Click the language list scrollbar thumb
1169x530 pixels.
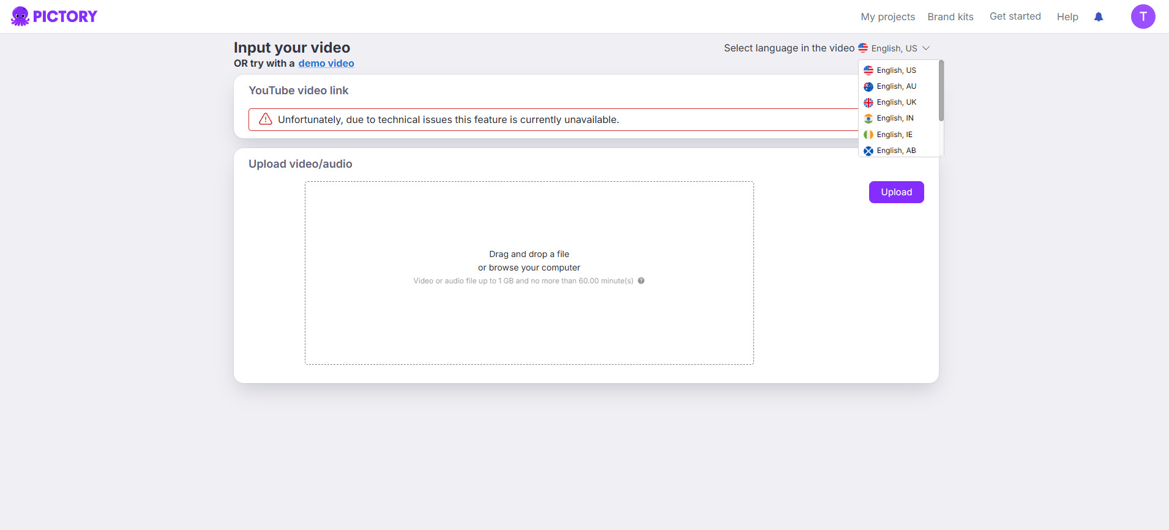(941, 91)
